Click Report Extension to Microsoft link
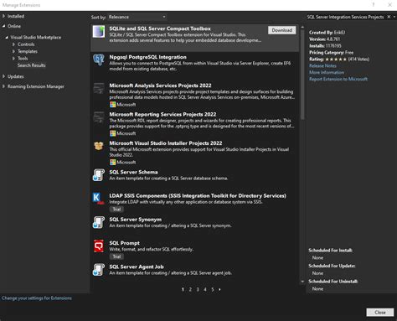397x321 pixels. 338,79
